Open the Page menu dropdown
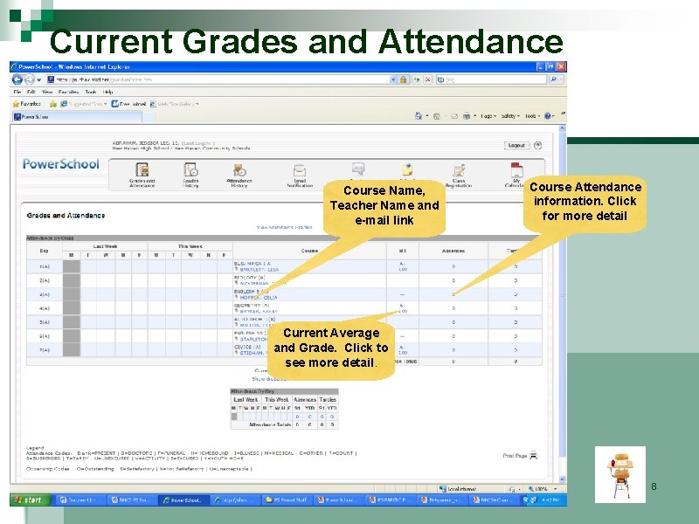This screenshot has height=524, width=699. (488, 116)
